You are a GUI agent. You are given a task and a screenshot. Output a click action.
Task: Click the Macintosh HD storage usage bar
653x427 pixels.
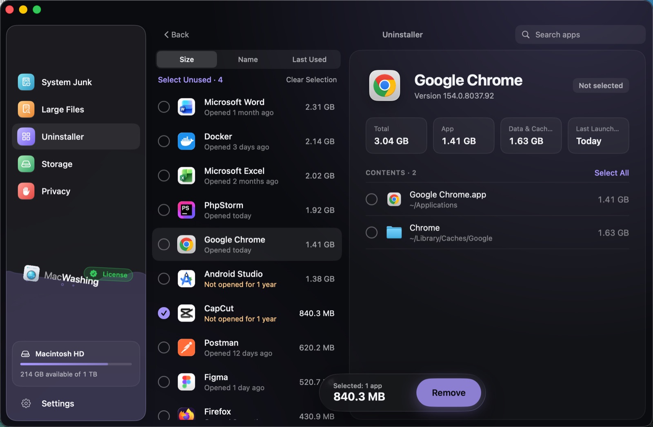click(76, 364)
